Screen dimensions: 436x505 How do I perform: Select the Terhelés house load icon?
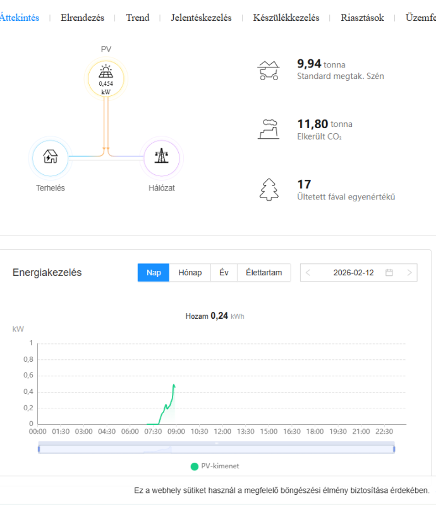(x=51, y=156)
